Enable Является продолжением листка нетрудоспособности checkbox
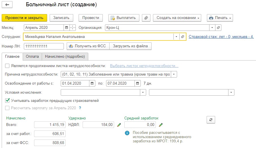This screenshot has height=148, width=256. click(x=7, y=66)
